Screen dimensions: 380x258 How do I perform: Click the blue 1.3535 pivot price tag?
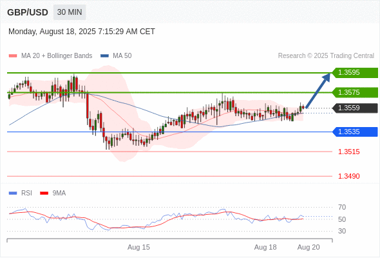point(355,132)
